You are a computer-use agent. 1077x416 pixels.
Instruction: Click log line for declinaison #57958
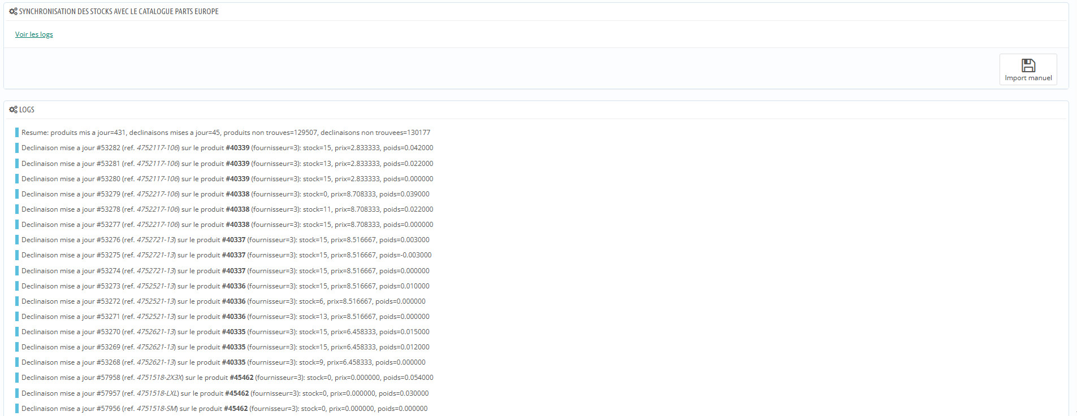227,378
